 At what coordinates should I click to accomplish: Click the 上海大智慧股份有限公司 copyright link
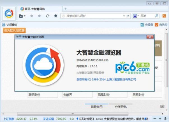tap(121, 79)
